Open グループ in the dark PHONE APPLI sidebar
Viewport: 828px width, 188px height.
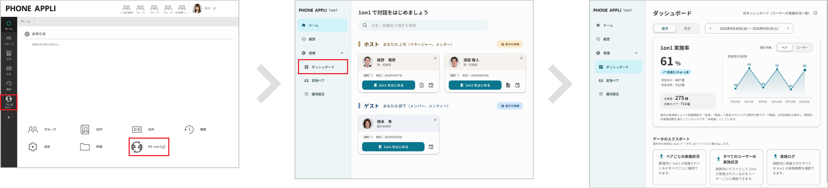tap(9, 40)
